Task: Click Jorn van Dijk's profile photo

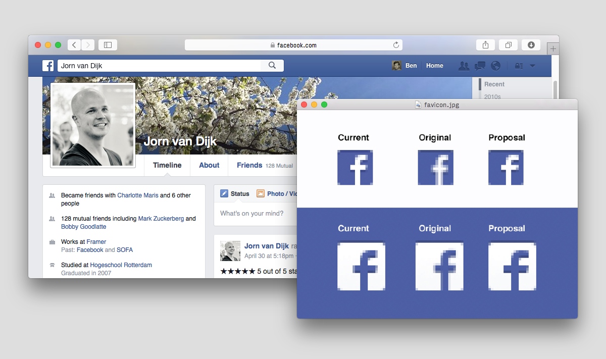Action: 93,125
